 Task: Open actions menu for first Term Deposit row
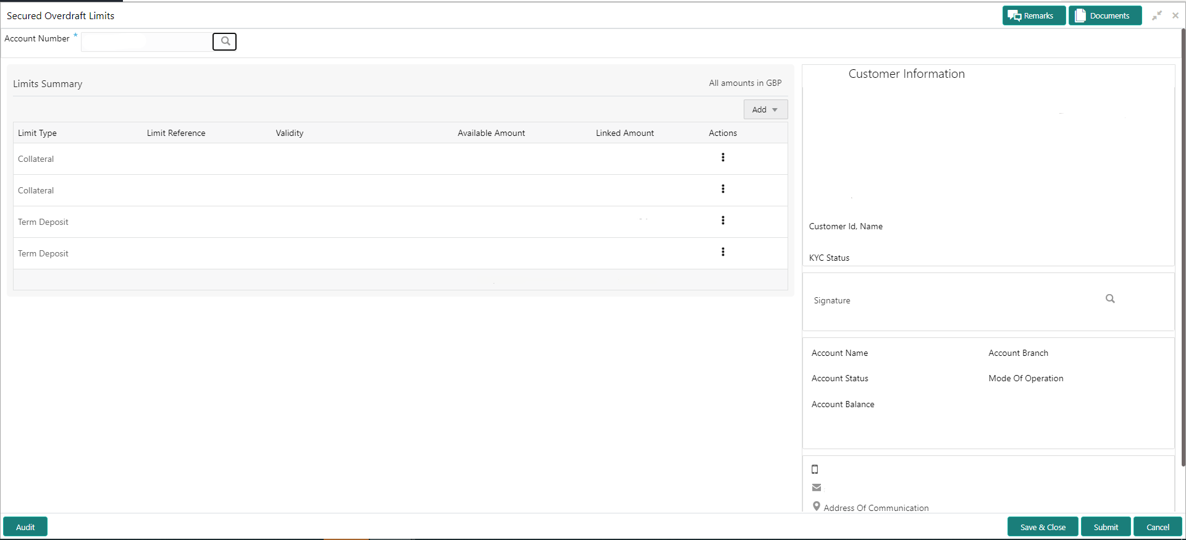[723, 221]
